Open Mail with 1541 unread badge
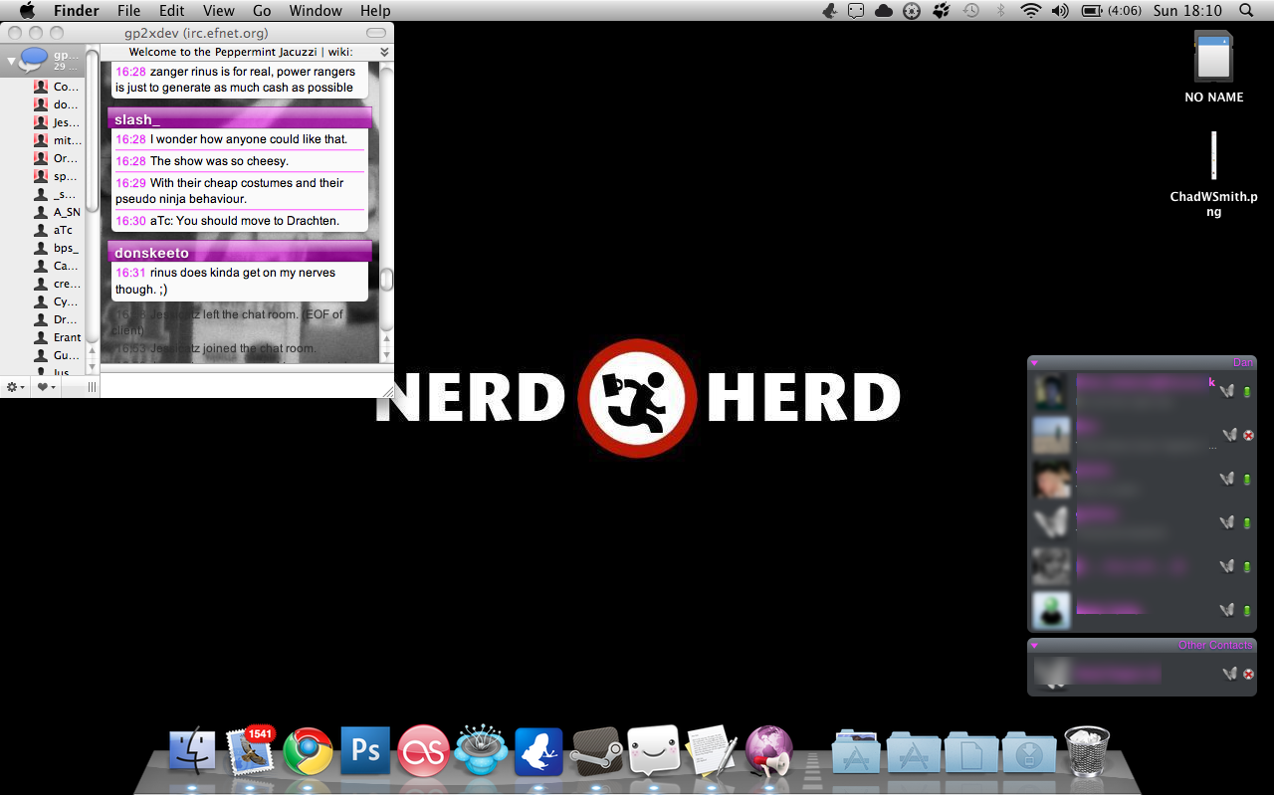Image resolution: width=1274 pixels, height=795 pixels. click(x=250, y=750)
